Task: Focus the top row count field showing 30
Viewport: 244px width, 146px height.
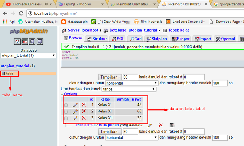Action: coord(130,77)
